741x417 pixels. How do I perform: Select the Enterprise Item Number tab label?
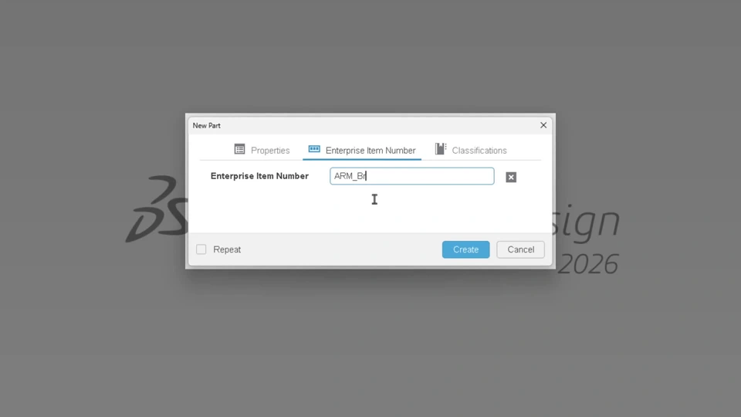pyautogui.click(x=370, y=151)
